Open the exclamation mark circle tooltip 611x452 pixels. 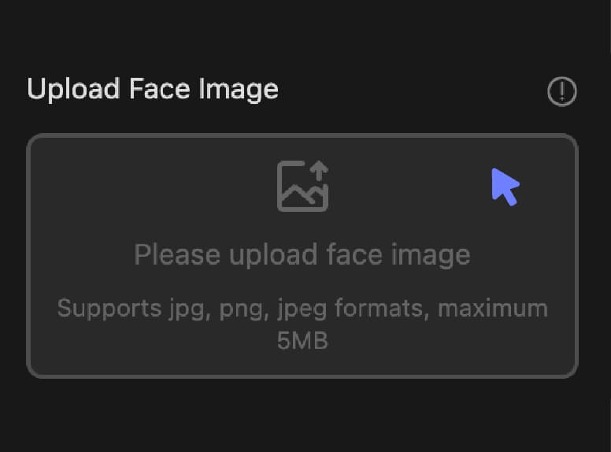[x=562, y=91]
